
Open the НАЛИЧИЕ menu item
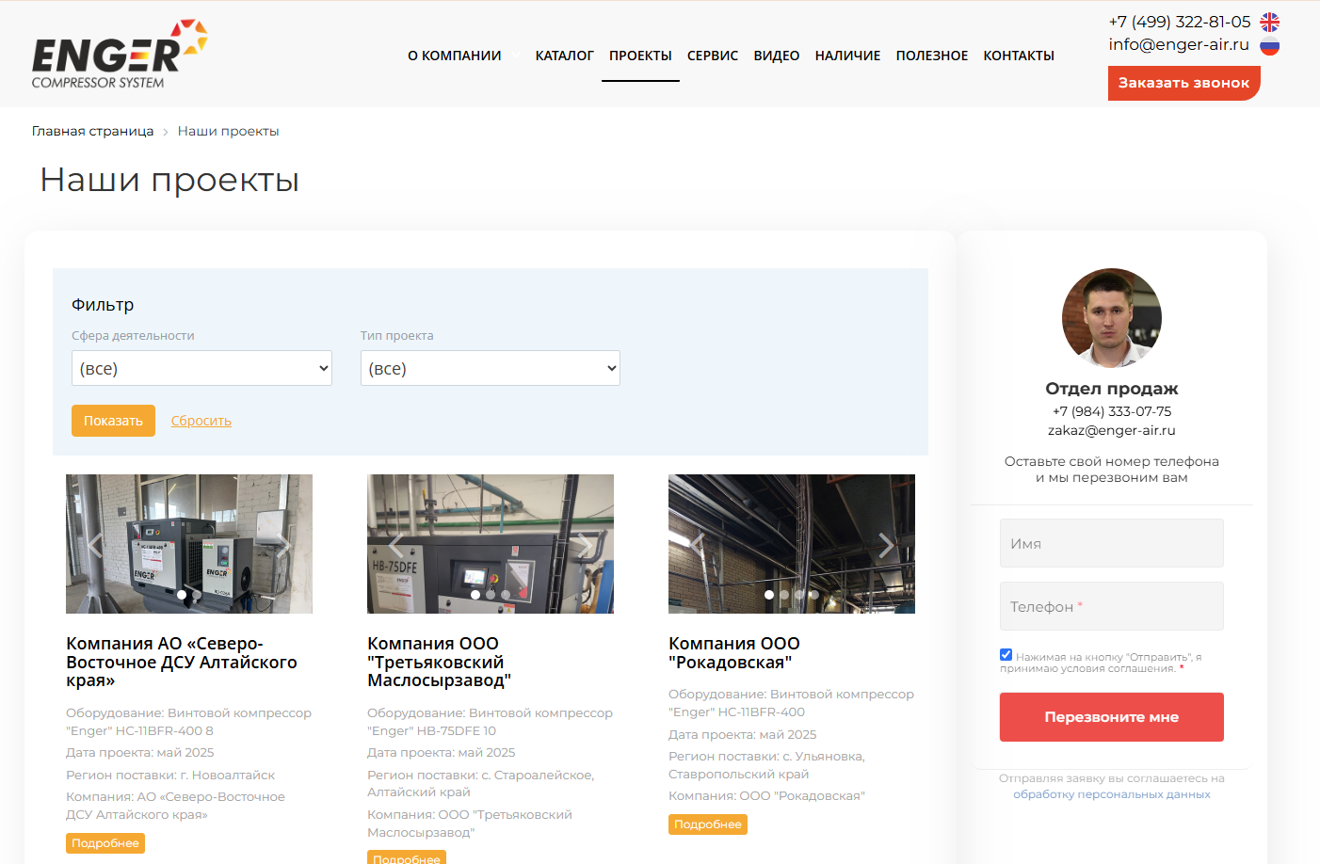pyautogui.click(x=848, y=56)
